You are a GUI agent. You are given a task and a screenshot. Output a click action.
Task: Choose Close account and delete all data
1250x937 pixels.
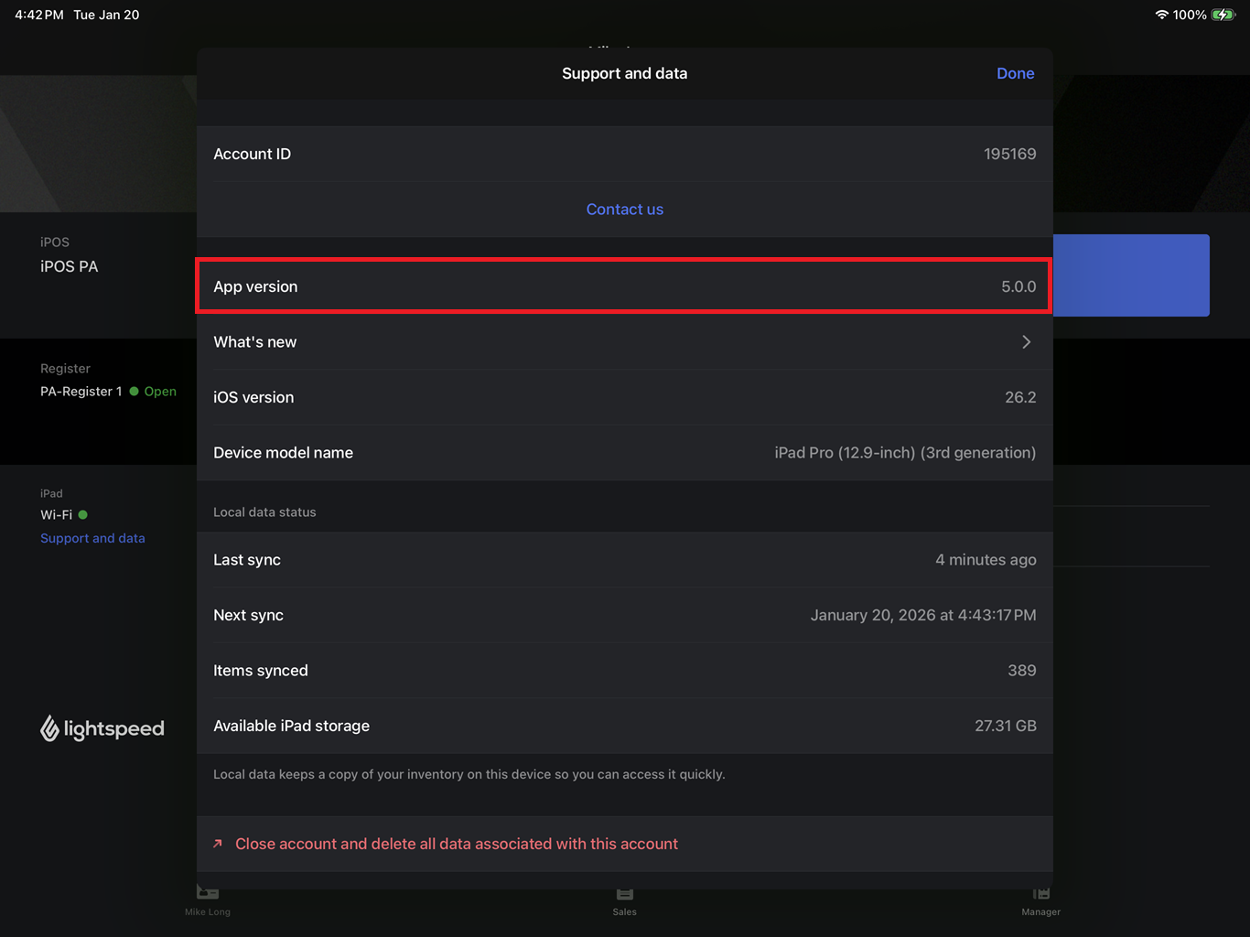457,844
